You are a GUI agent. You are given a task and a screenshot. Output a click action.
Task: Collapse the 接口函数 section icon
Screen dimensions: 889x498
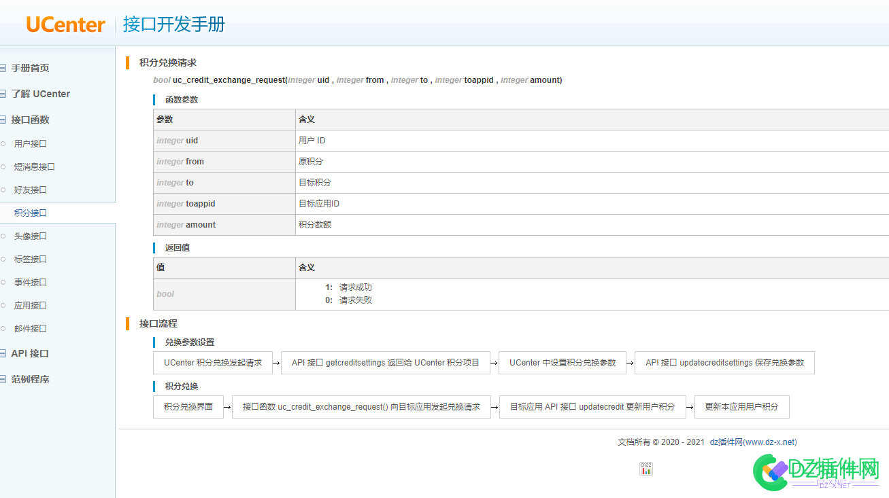3,120
